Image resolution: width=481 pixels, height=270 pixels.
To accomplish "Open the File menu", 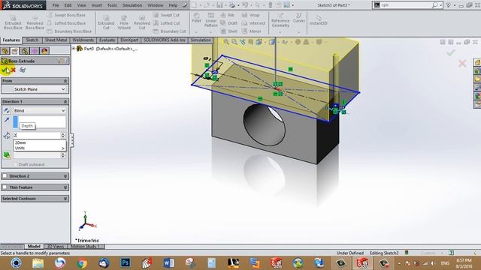I will click(56, 5).
